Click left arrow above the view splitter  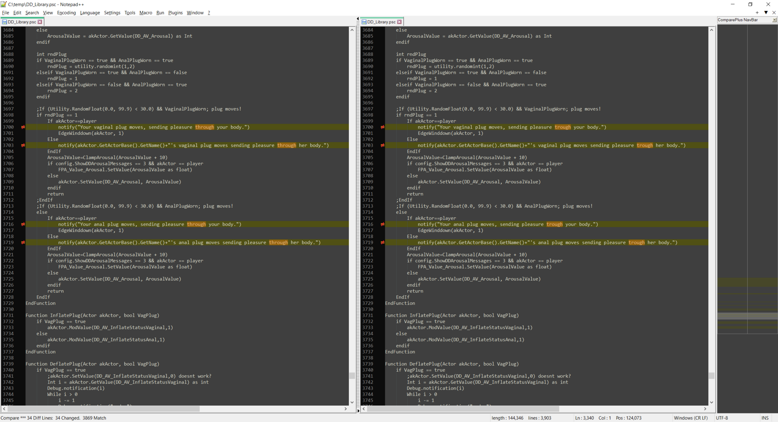[x=358, y=19]
